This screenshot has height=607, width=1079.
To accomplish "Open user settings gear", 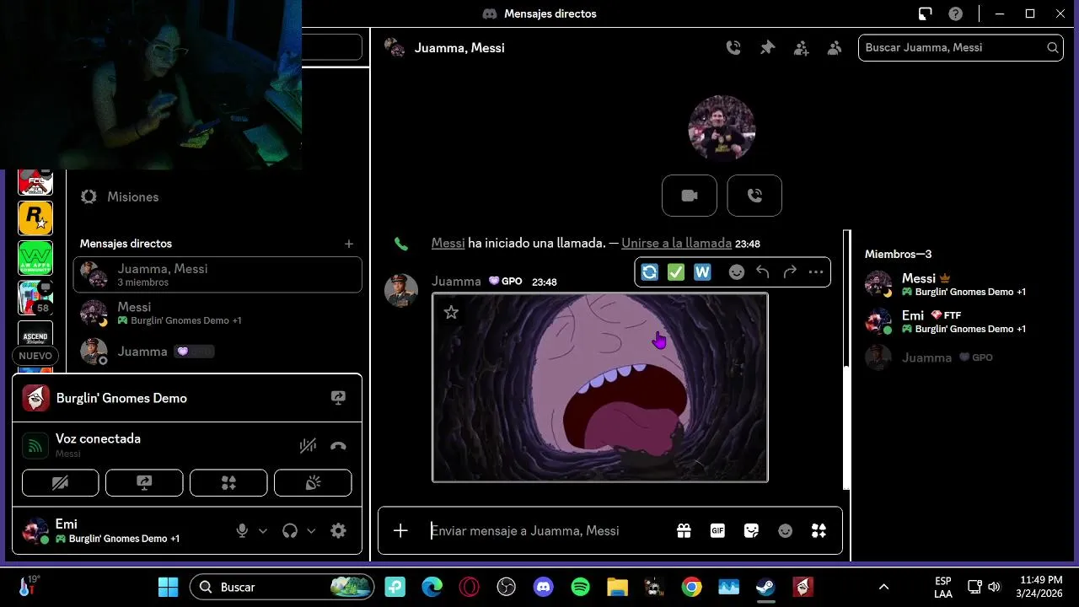I will (x=338, y=530).
